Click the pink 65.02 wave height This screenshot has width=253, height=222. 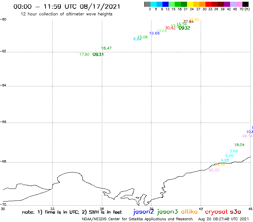(214, 170)
